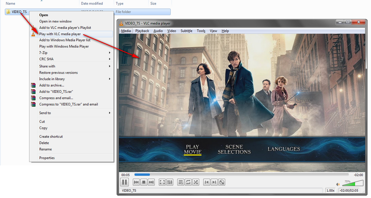Open the Tools menu
Screen dimensions: 371x198
tap(201, 31)
